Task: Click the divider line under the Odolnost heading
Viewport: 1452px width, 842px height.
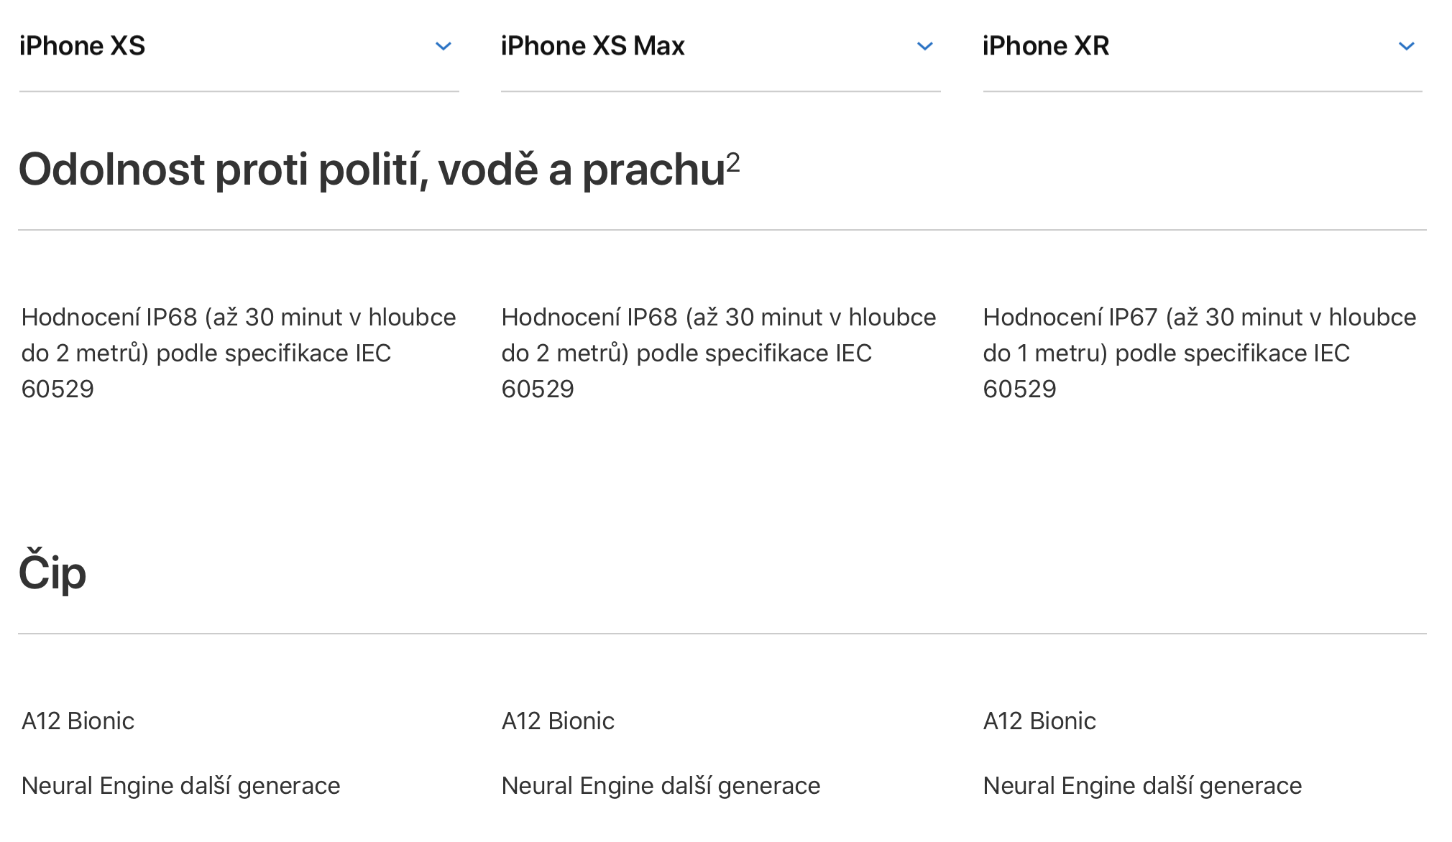Action: tap(722, 230)
